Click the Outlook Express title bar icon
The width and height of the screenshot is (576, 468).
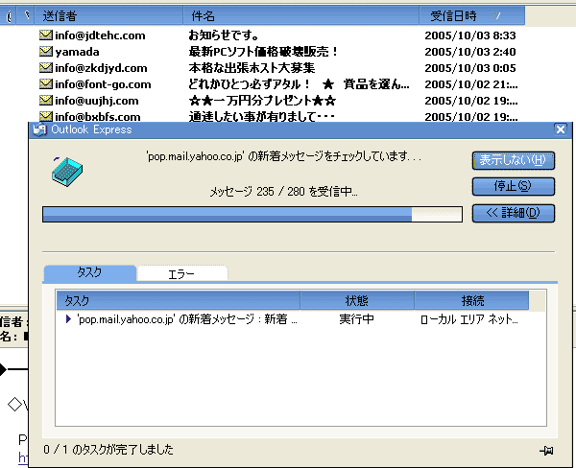[39, 129]
